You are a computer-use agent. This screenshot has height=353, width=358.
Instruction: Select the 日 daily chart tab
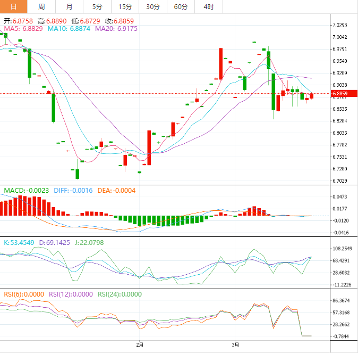pos(14,6)
